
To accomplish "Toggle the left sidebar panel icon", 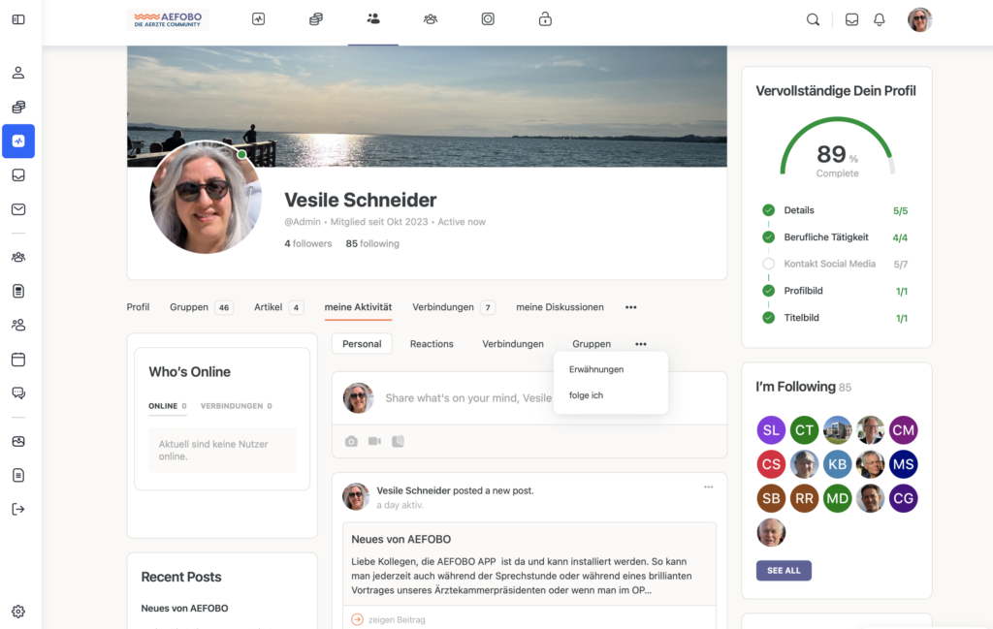I will (18, 19).
